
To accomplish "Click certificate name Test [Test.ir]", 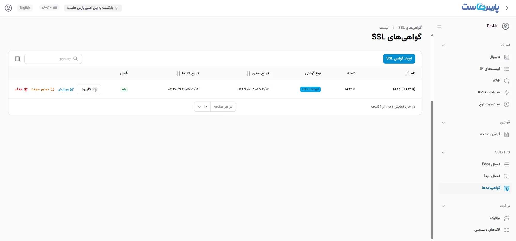I will click(404, 89).
